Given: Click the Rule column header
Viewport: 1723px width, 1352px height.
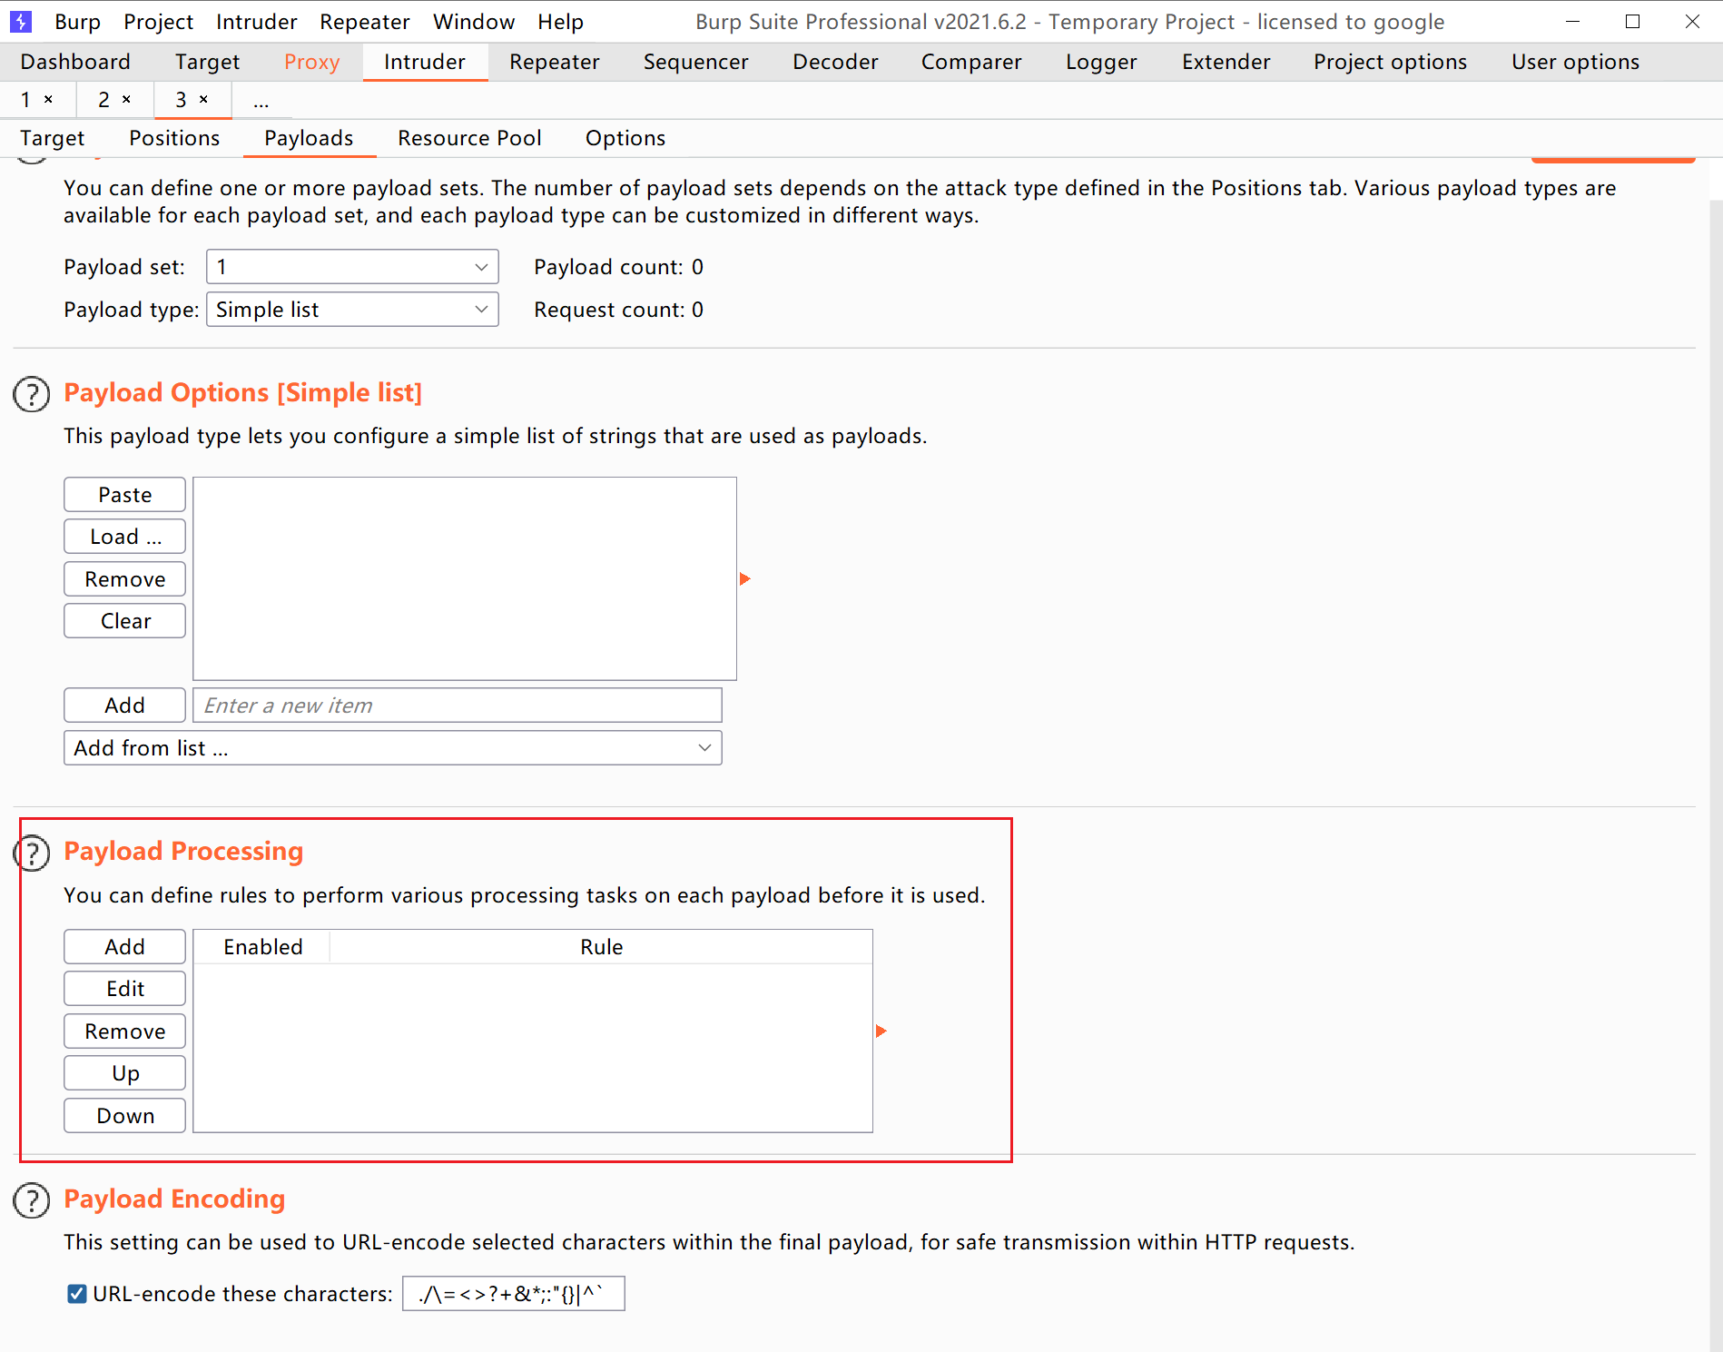Looking at the screenshot, I should pos(601,947).
